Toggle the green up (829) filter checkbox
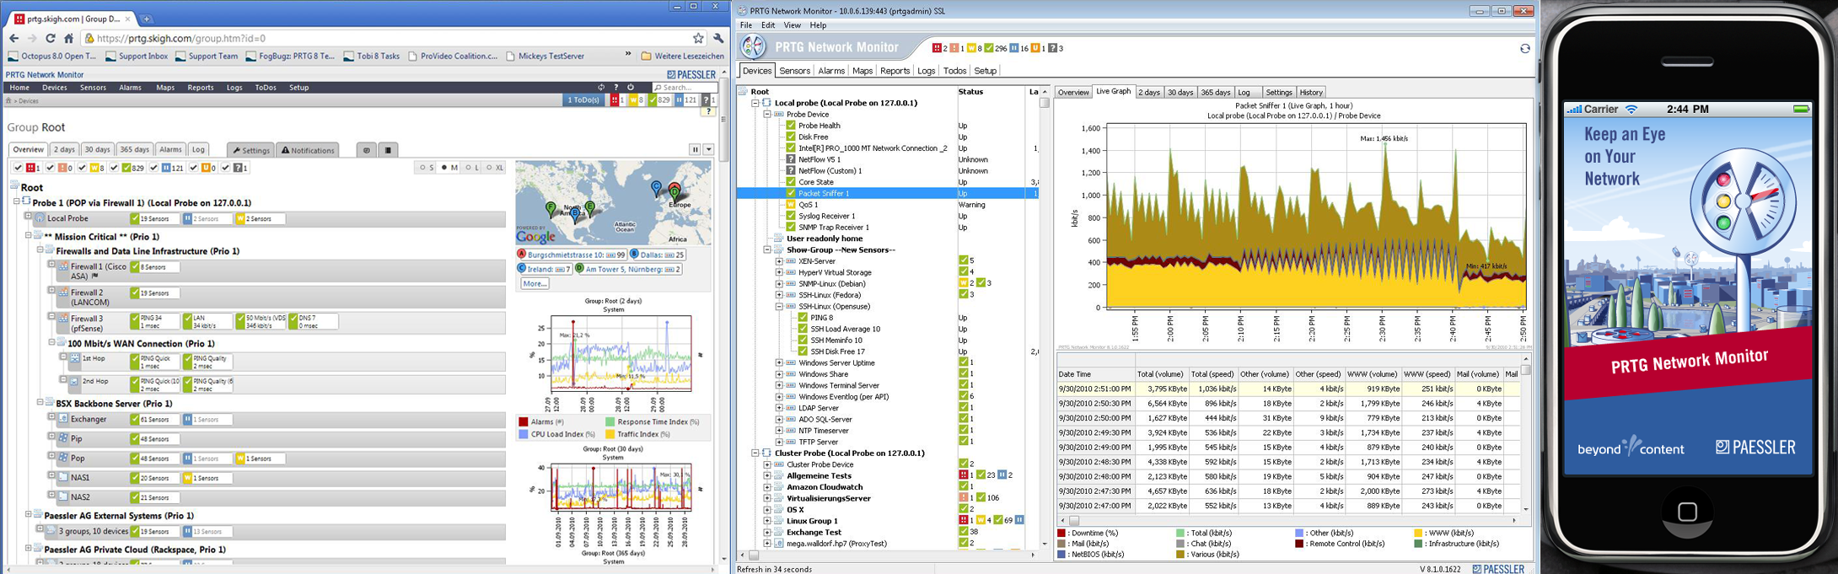Image resolution: width=1838 pixels, height=574 pixels. pyautogui.click(x=115, y=168)
